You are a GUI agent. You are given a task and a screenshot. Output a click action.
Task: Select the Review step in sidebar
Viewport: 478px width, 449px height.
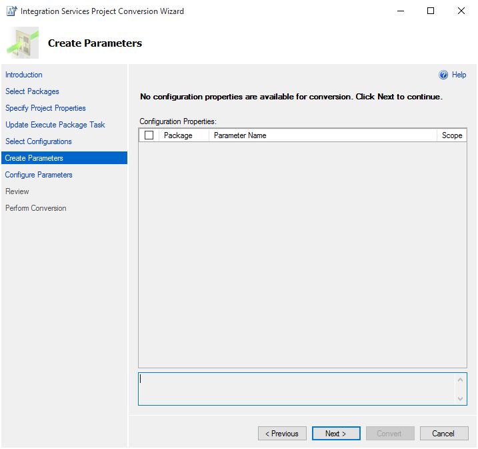tap(17, 191)
